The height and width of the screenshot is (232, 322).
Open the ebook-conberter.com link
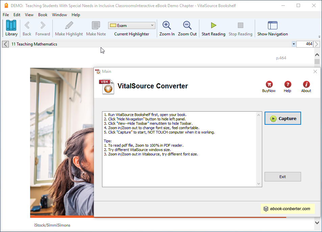tap(288, 209)
